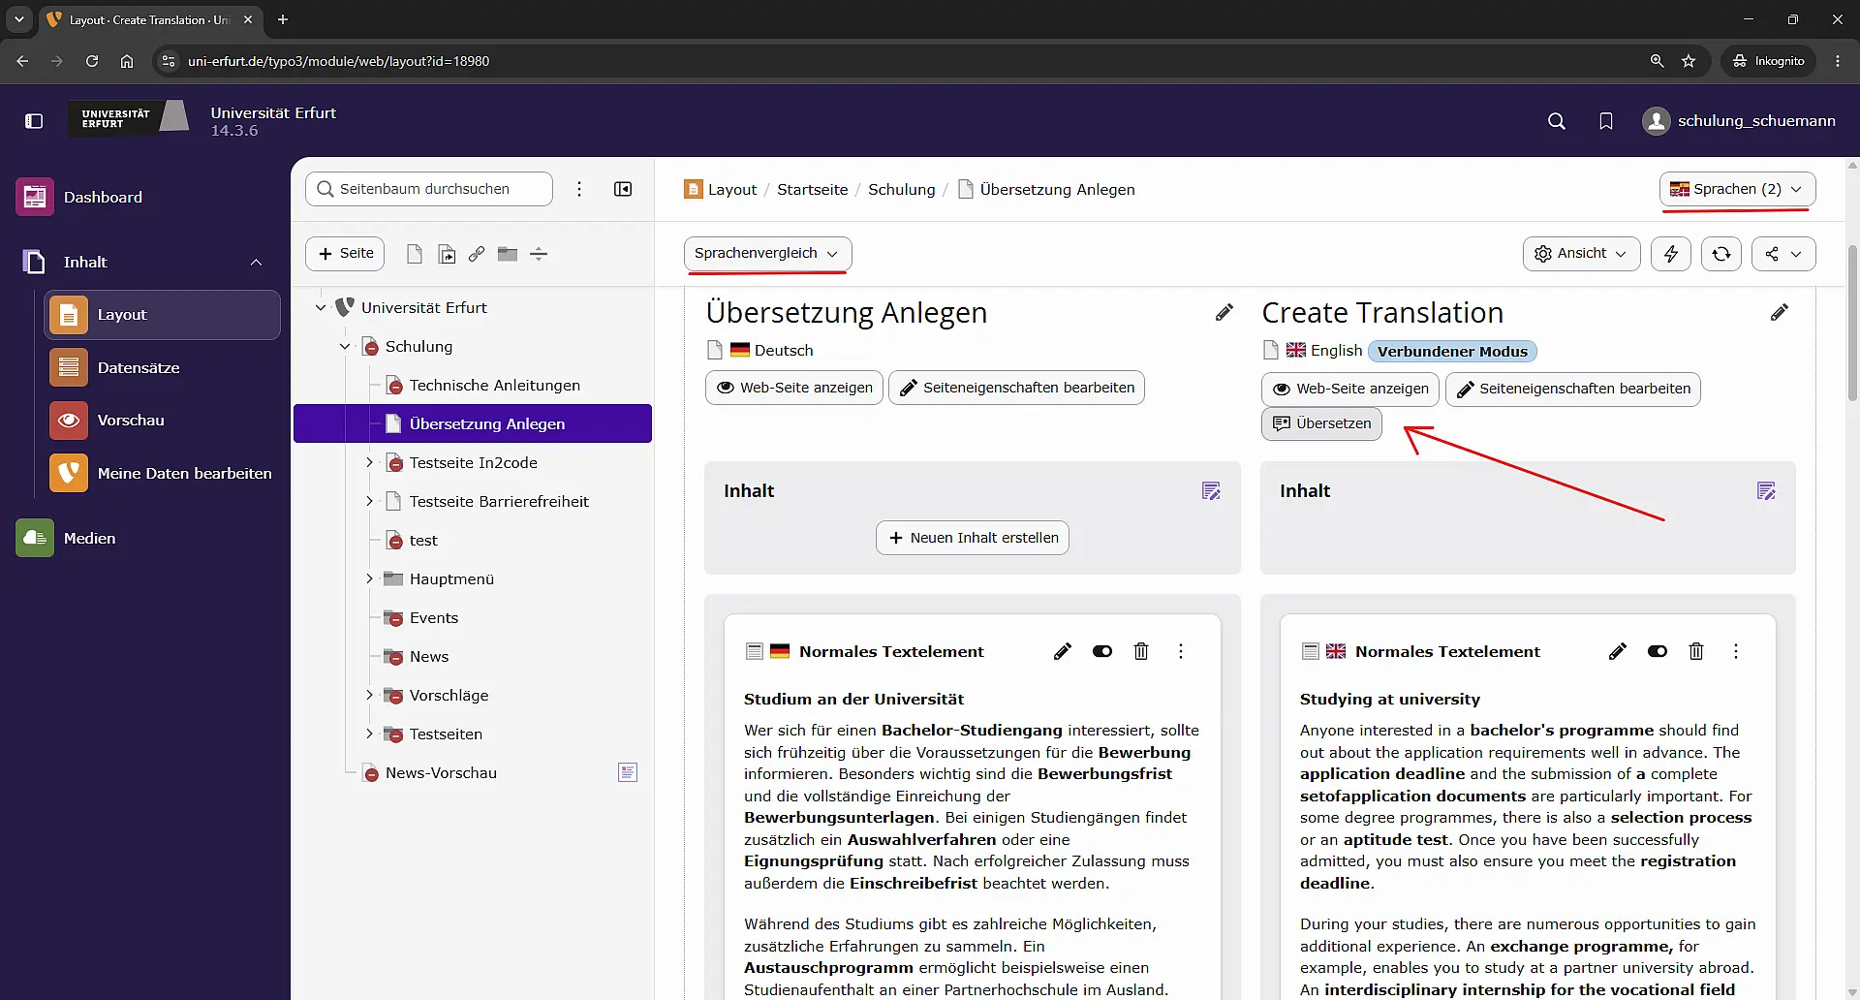This screenshot has height=1000, width=1860.
Task: Open Meine Daten bearbeiten module
Action: pos(162,473)
